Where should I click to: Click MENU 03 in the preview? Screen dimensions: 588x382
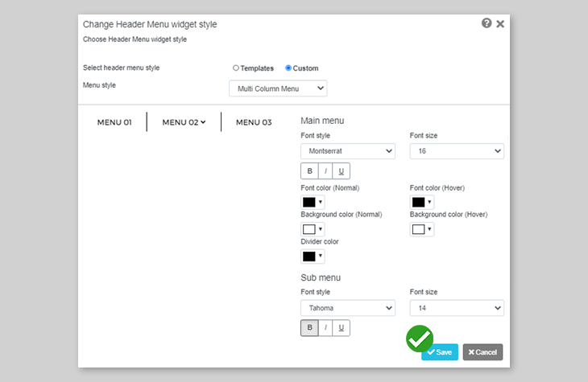click(254, 122)
